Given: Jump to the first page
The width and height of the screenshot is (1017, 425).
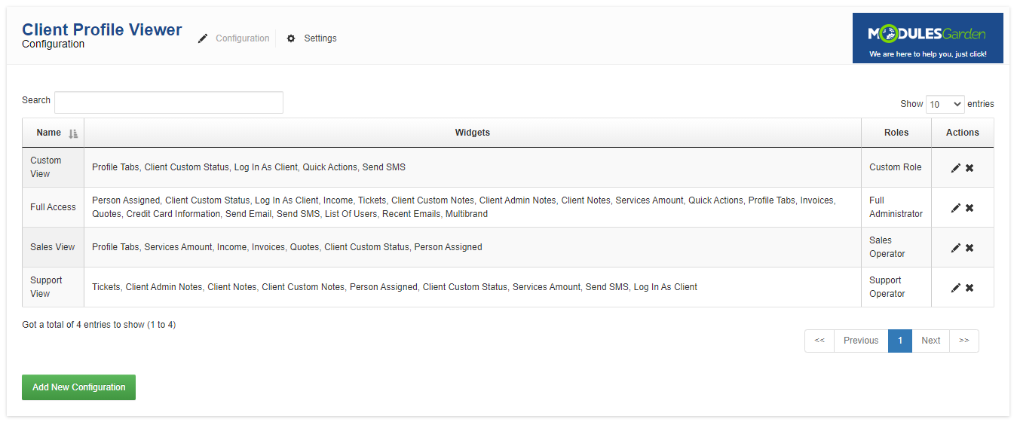Looking at the screenshot, I should 819,341.
